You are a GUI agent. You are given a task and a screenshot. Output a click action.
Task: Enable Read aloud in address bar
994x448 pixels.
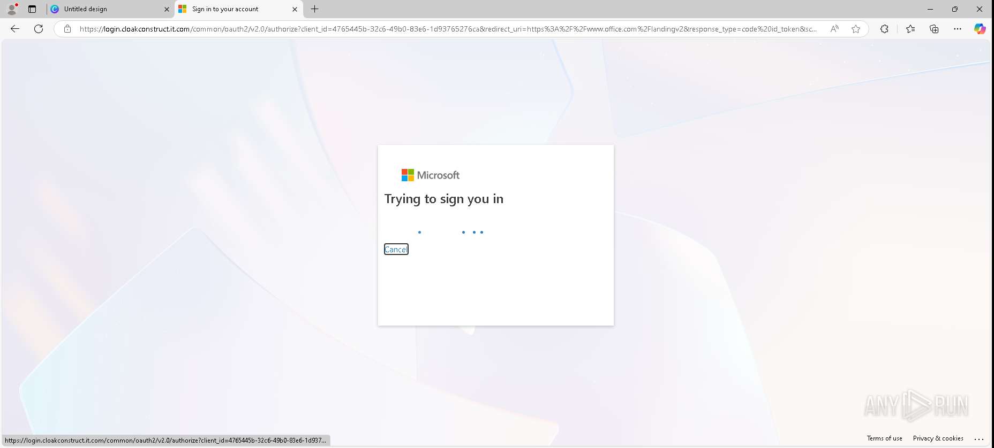(834, 29)
